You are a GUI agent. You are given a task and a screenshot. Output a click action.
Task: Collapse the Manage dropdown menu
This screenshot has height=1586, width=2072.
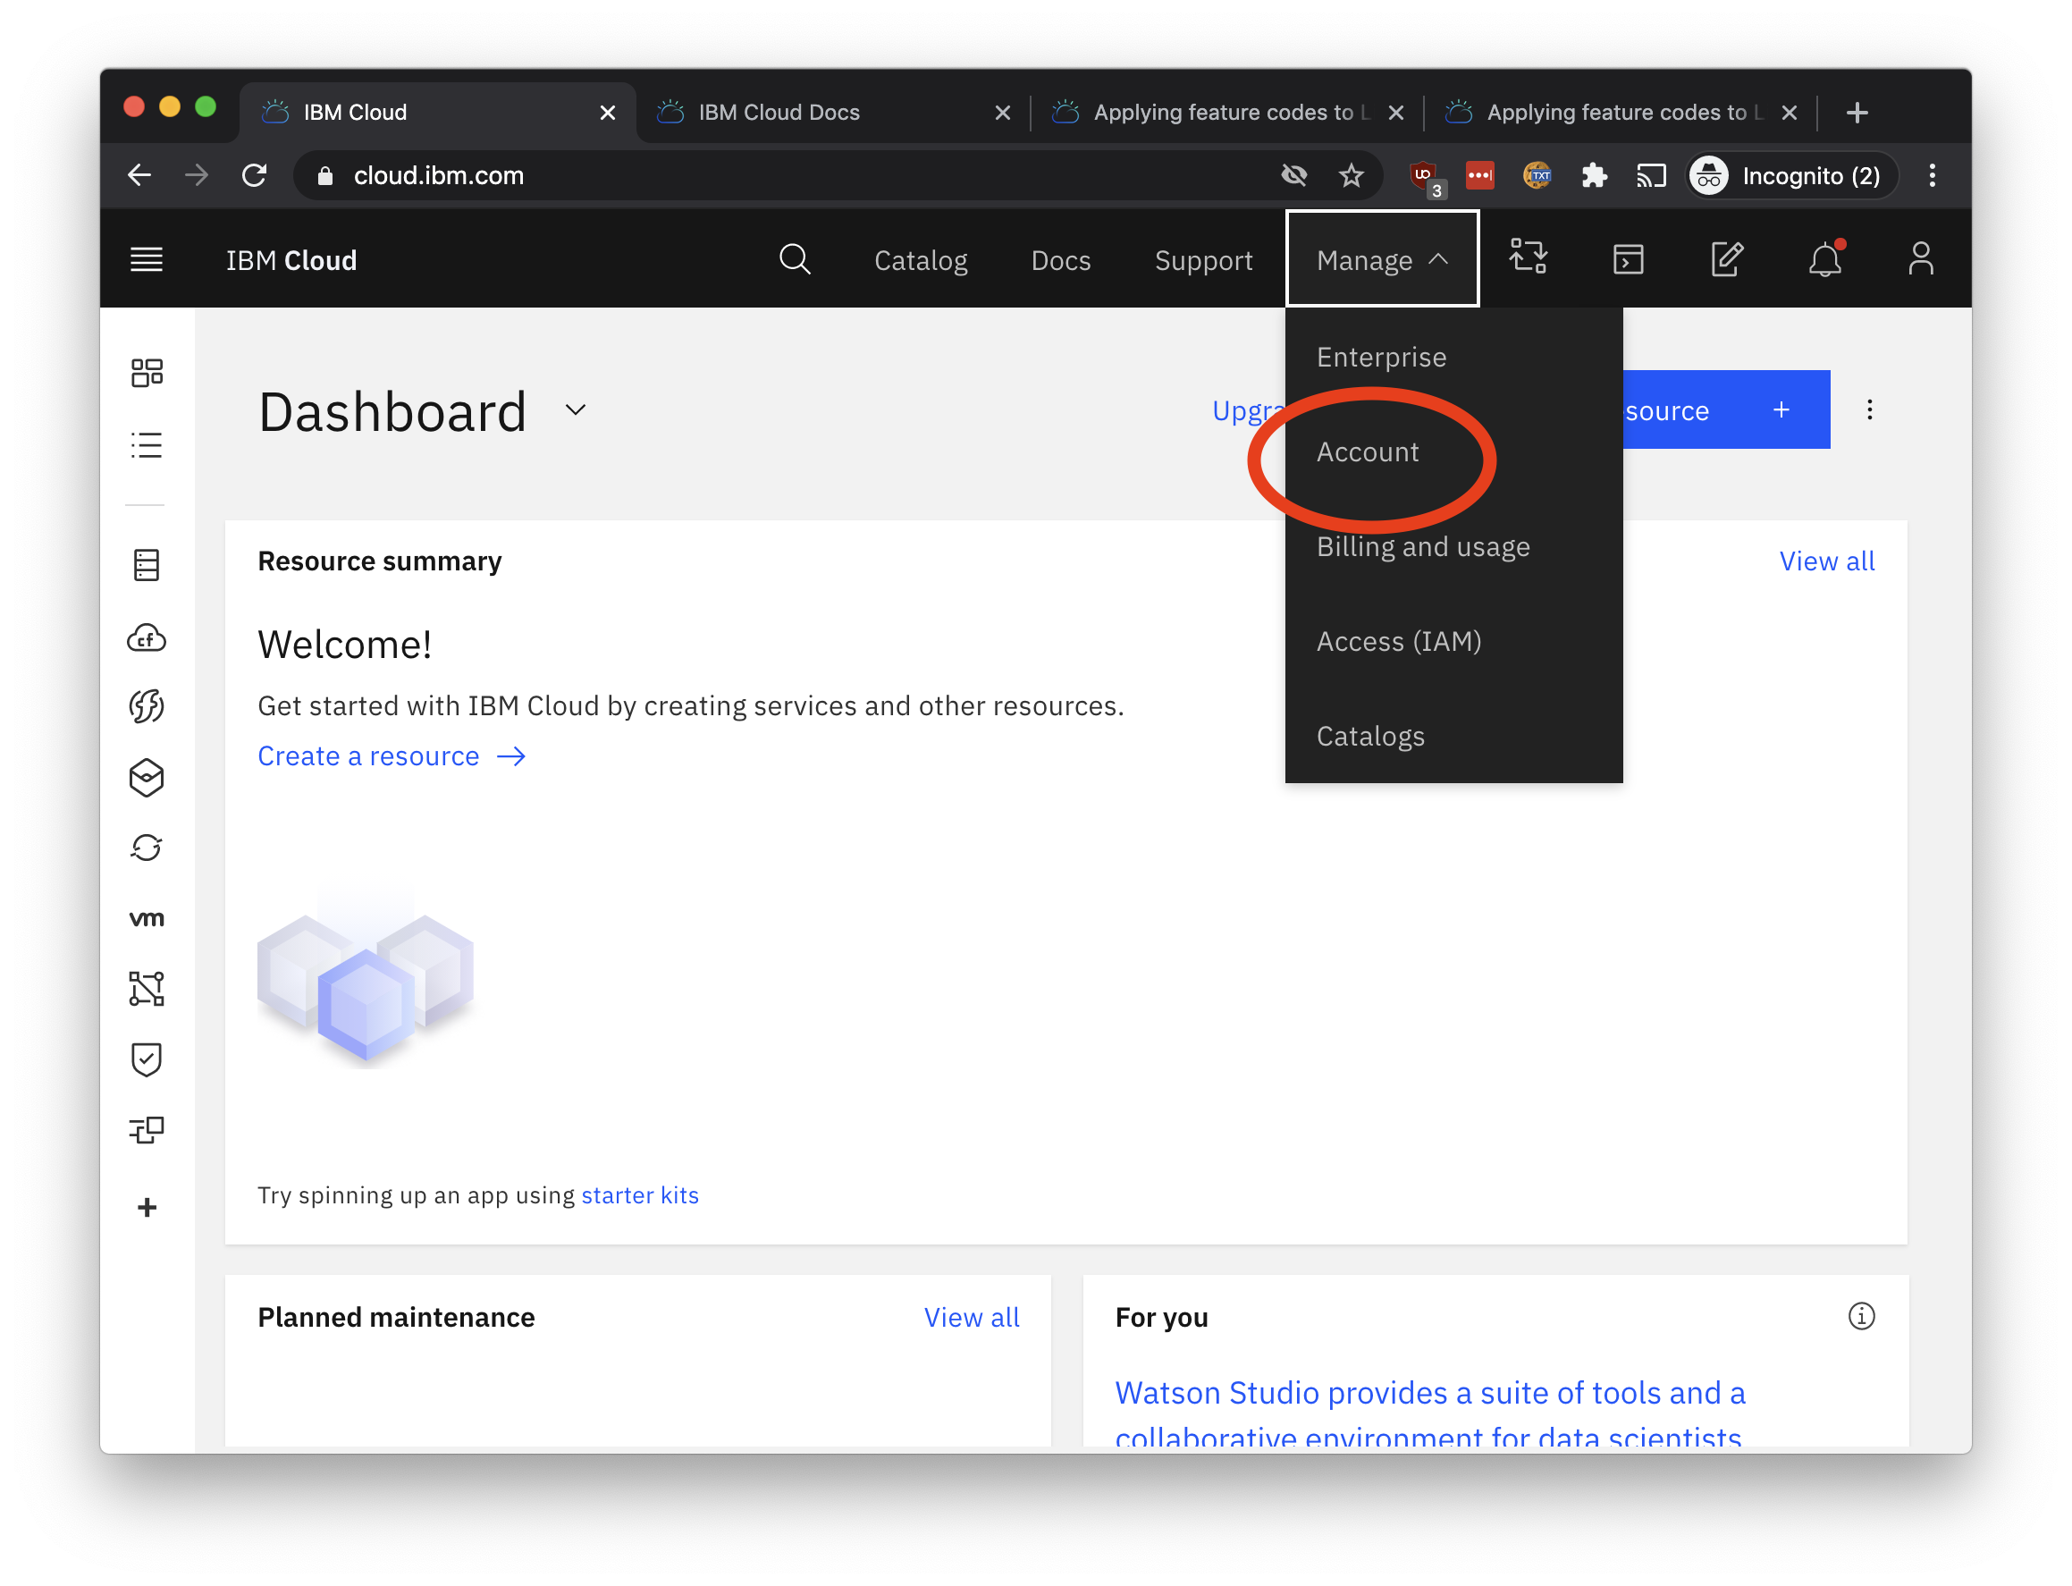pos(1380,259)
